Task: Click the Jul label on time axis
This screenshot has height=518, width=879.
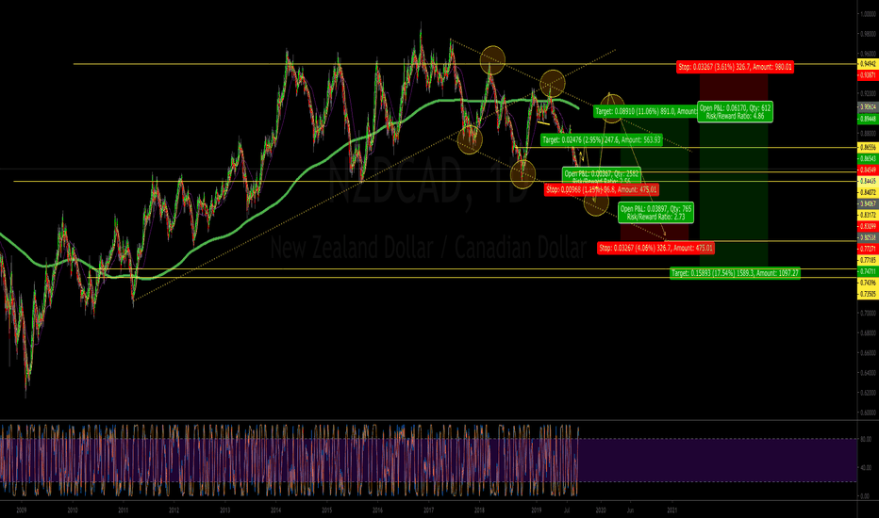Action: coord(567,510)
